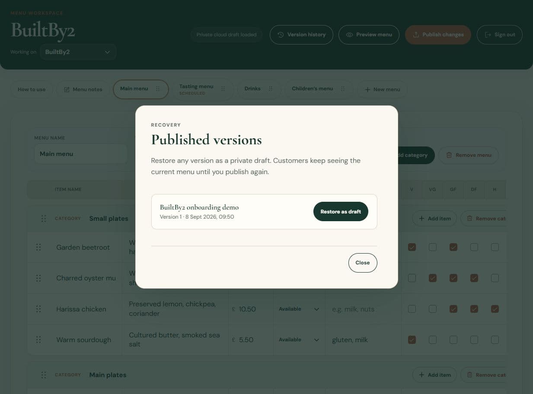Add item to Small plates category
Screen dimensions: 533x394
tap(434, 219)
